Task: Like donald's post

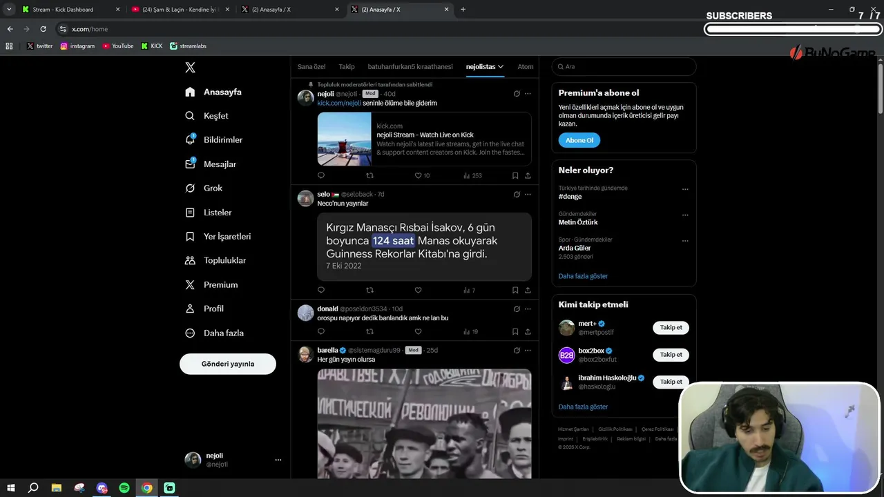Action: tap(418, 331)
